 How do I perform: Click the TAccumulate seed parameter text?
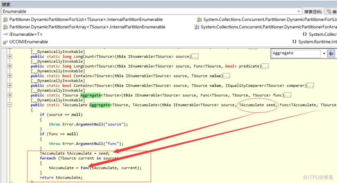(x=257, y=105)
